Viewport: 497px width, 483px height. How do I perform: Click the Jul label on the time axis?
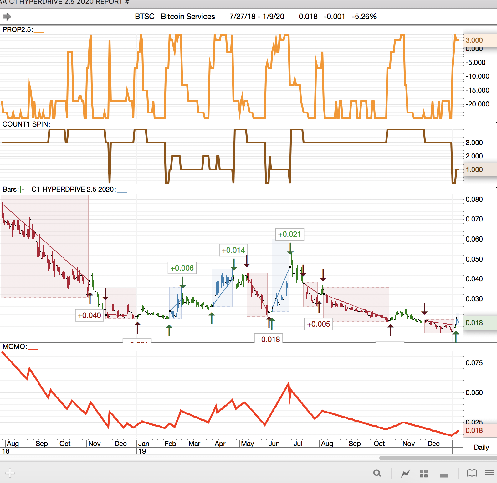point(298,444)
